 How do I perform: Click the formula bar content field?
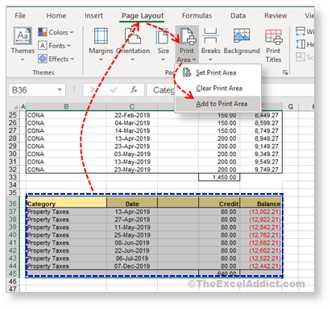(231, 90)
